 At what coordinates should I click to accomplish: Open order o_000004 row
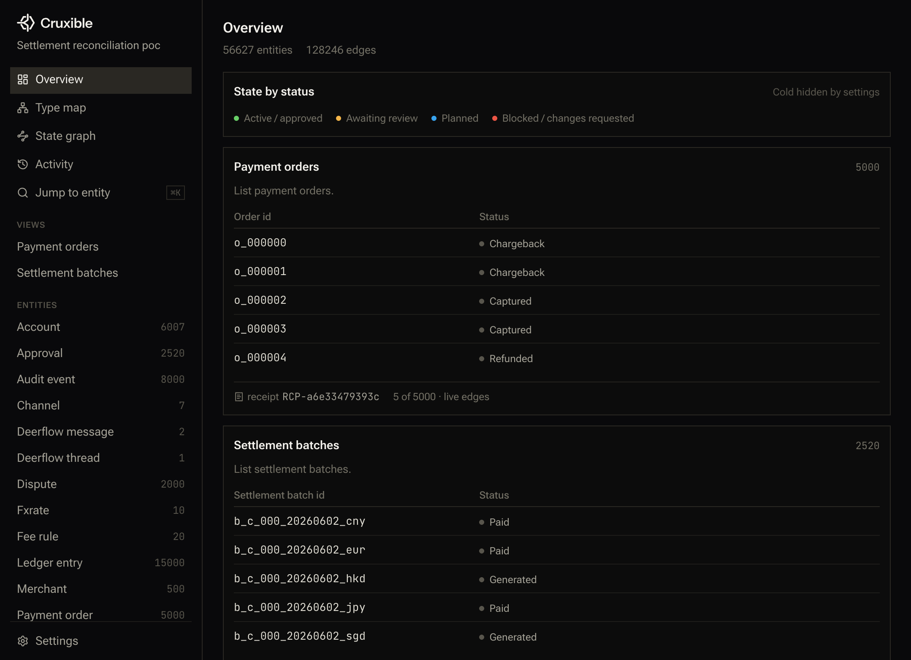coord(557,358)
